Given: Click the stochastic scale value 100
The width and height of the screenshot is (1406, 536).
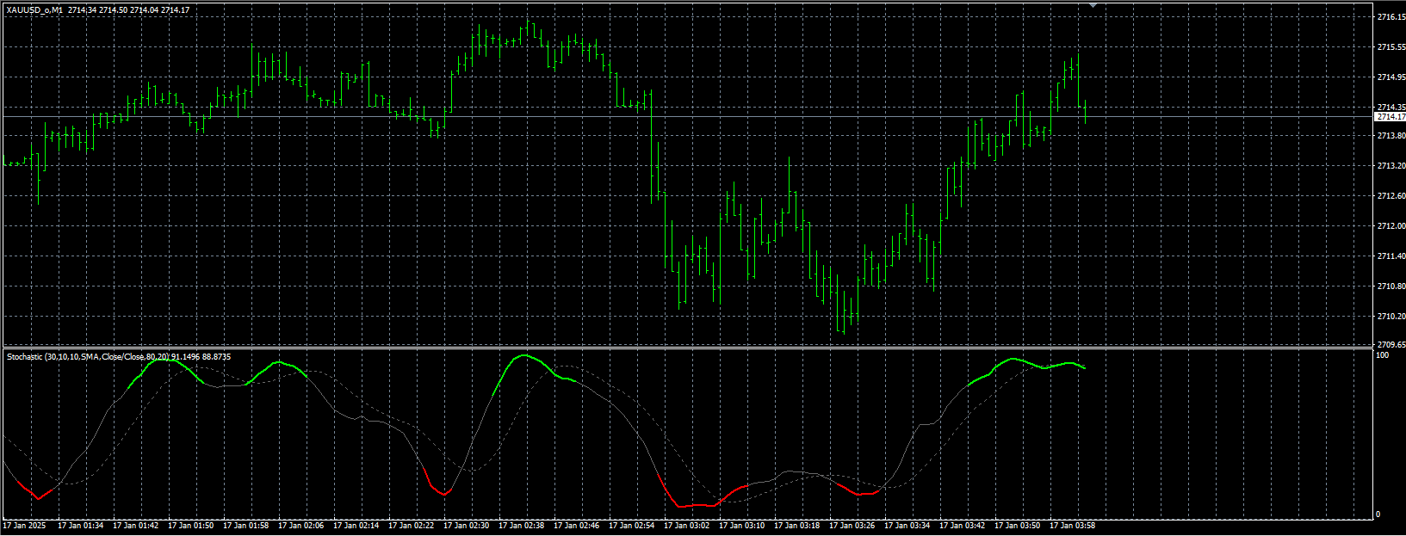Looking at the screenshot, I should 1383,355.
